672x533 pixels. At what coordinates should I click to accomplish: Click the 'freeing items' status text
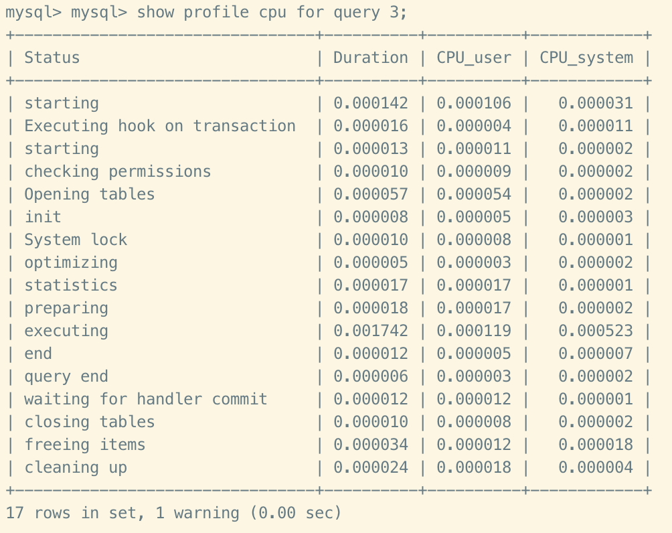(85, 445)
